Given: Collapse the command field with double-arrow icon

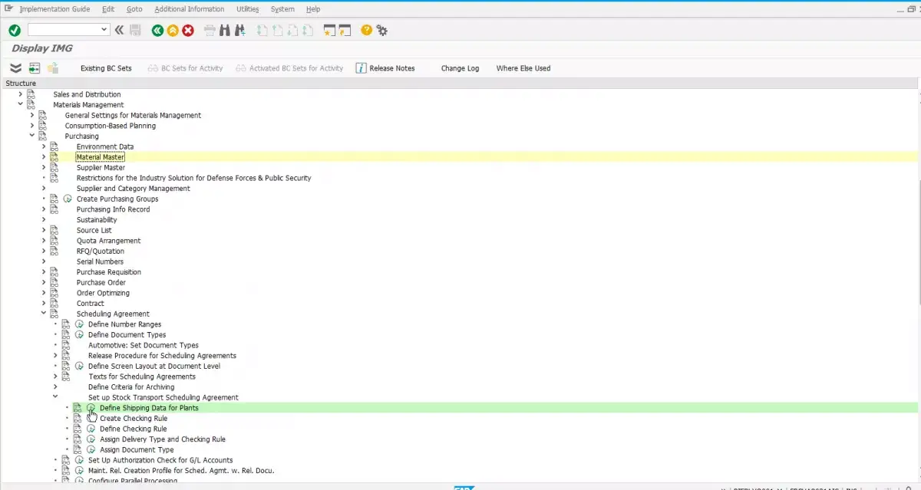Looking at the screenshot, I should click(x=119, y=30).
